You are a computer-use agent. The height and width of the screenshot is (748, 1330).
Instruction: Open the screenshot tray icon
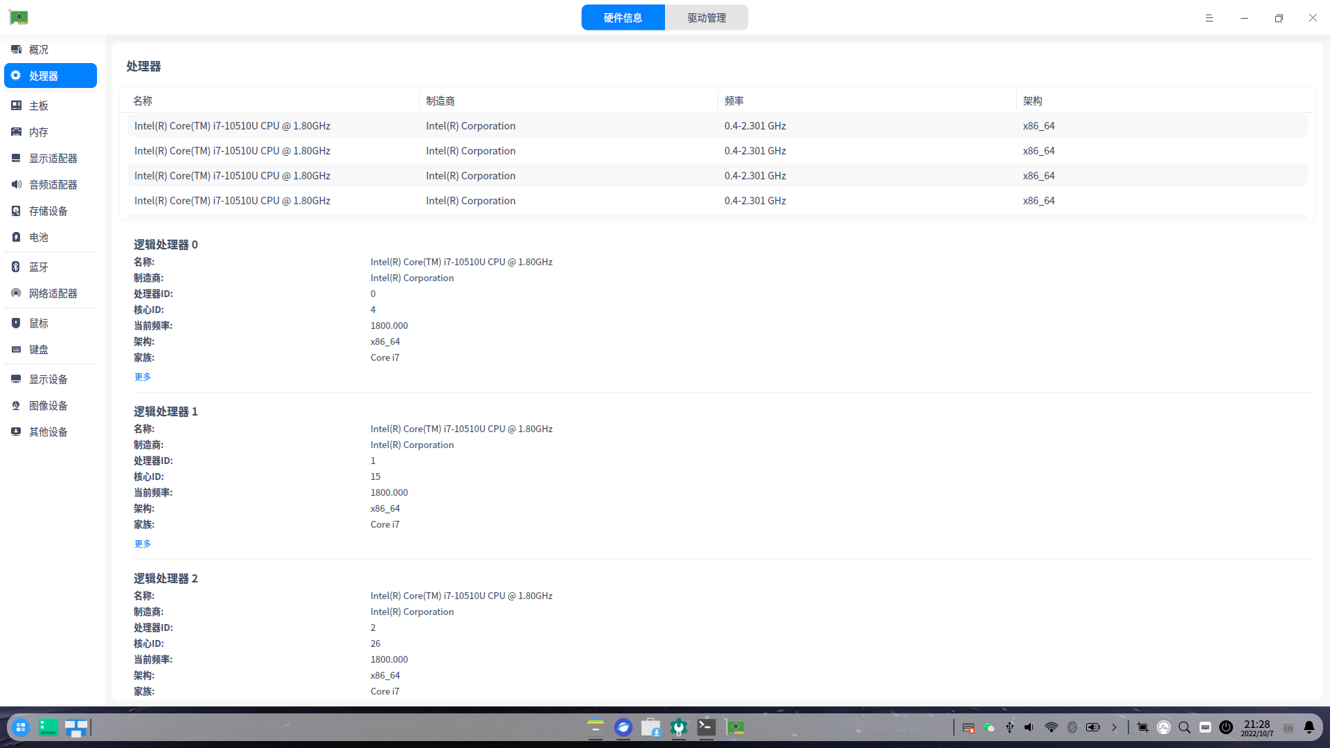(1143, 727)
